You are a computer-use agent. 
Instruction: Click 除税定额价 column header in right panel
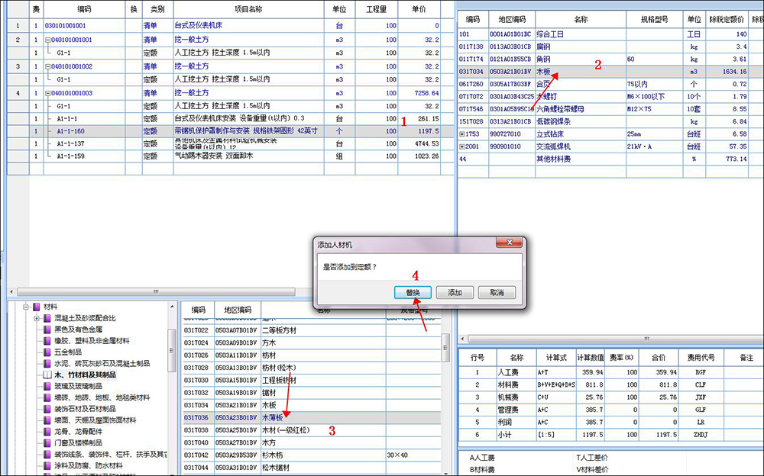pos(727,20)
